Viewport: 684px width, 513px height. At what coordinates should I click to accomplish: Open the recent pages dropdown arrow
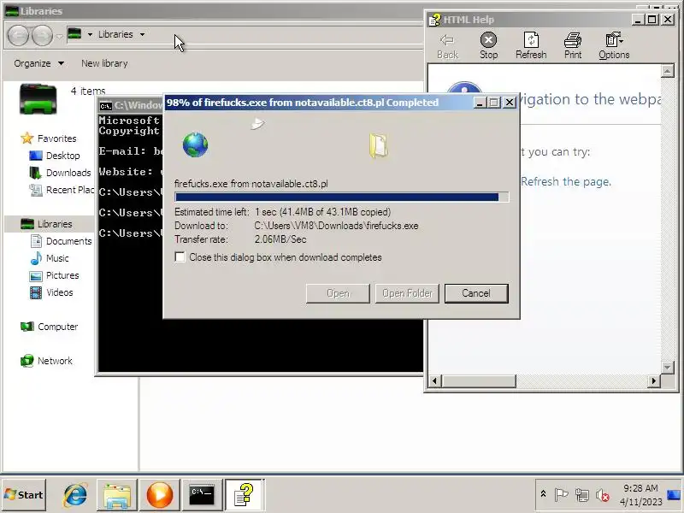coord(59,37)
